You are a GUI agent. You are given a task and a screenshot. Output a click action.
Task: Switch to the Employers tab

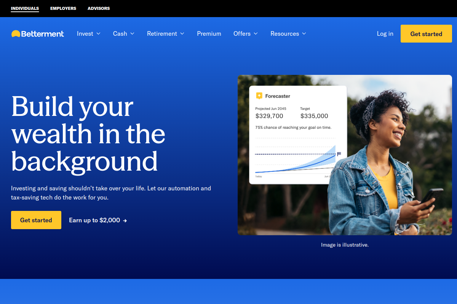(x=63, y=8)
